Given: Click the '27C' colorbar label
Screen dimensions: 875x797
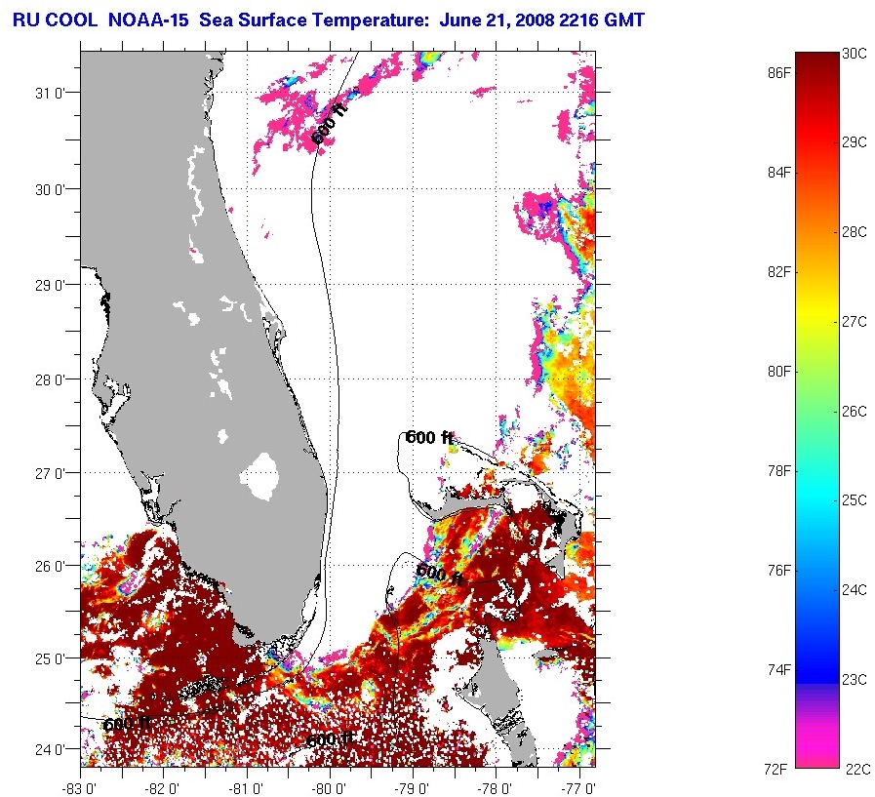Looking at the screenshot, I should tap(855, 322).
